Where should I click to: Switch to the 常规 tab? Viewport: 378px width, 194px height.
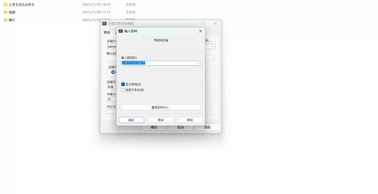[x=107, y=32]
